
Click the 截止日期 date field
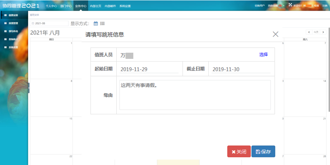click(240, 69)
